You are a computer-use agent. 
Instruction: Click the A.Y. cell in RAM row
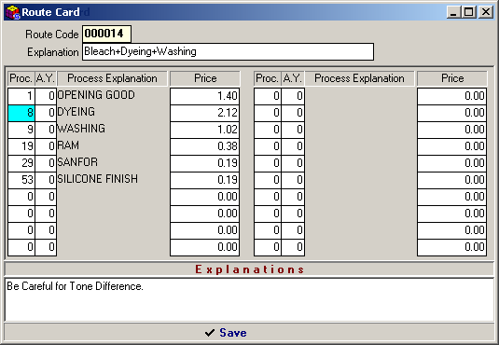point(46,146)
